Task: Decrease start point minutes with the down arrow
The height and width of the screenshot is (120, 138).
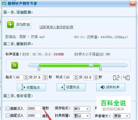Action: pos(26,78)
